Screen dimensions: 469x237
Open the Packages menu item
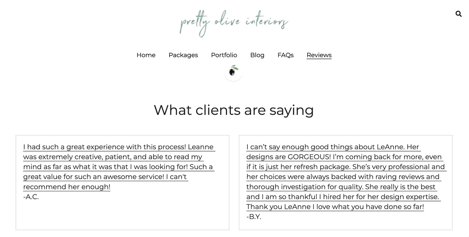pyautogui.click(x=183, y=55)
